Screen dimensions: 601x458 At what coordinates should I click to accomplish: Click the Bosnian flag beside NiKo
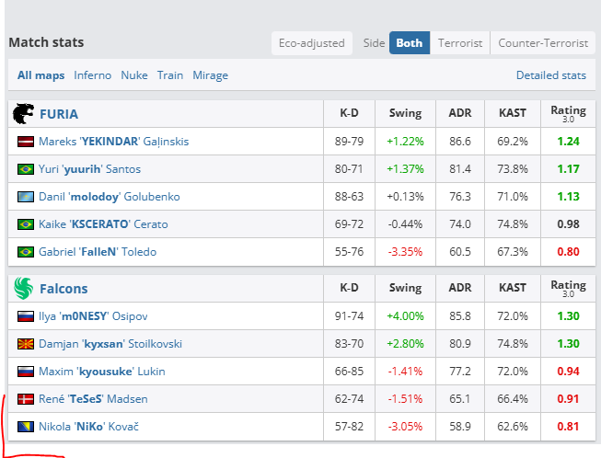point(26,427)
